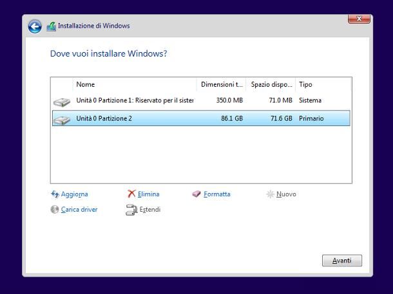Click the red X Elimina icon
The height and width of the screenshot is (294, 393).
point(131,194)
